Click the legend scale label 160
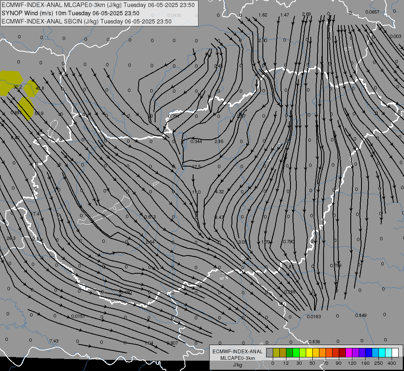 (x=365, y=363)
